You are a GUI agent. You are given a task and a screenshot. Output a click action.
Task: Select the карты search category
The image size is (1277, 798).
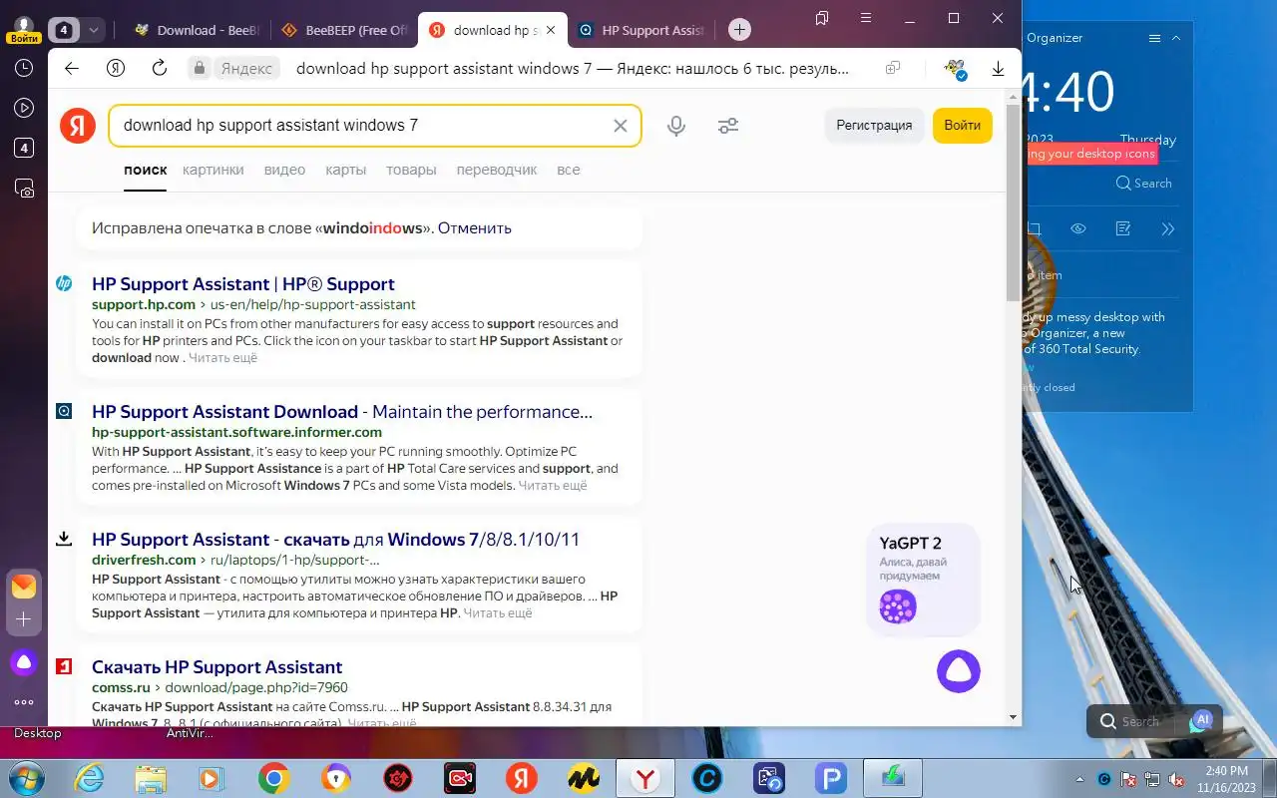click(x=345, y=170)
